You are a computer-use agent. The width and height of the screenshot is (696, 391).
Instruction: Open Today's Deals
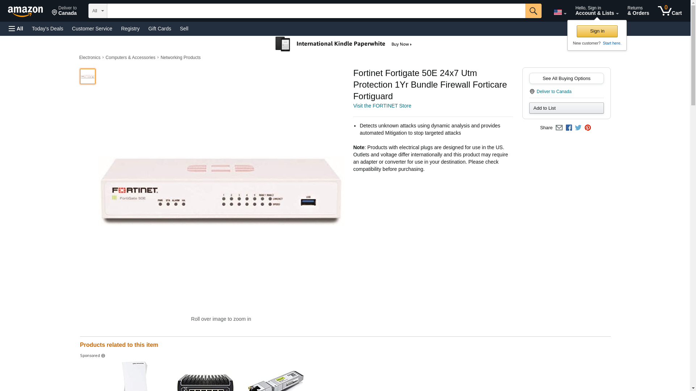tap(47, 29)
